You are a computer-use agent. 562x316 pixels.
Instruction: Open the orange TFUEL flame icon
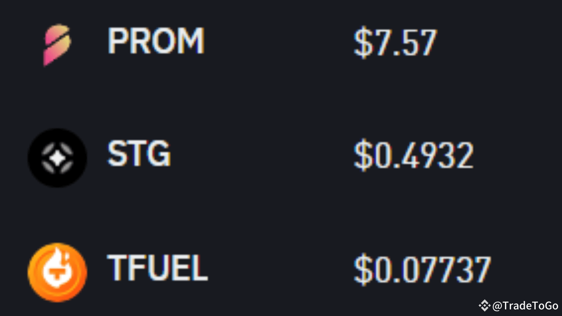coord(57,272)
